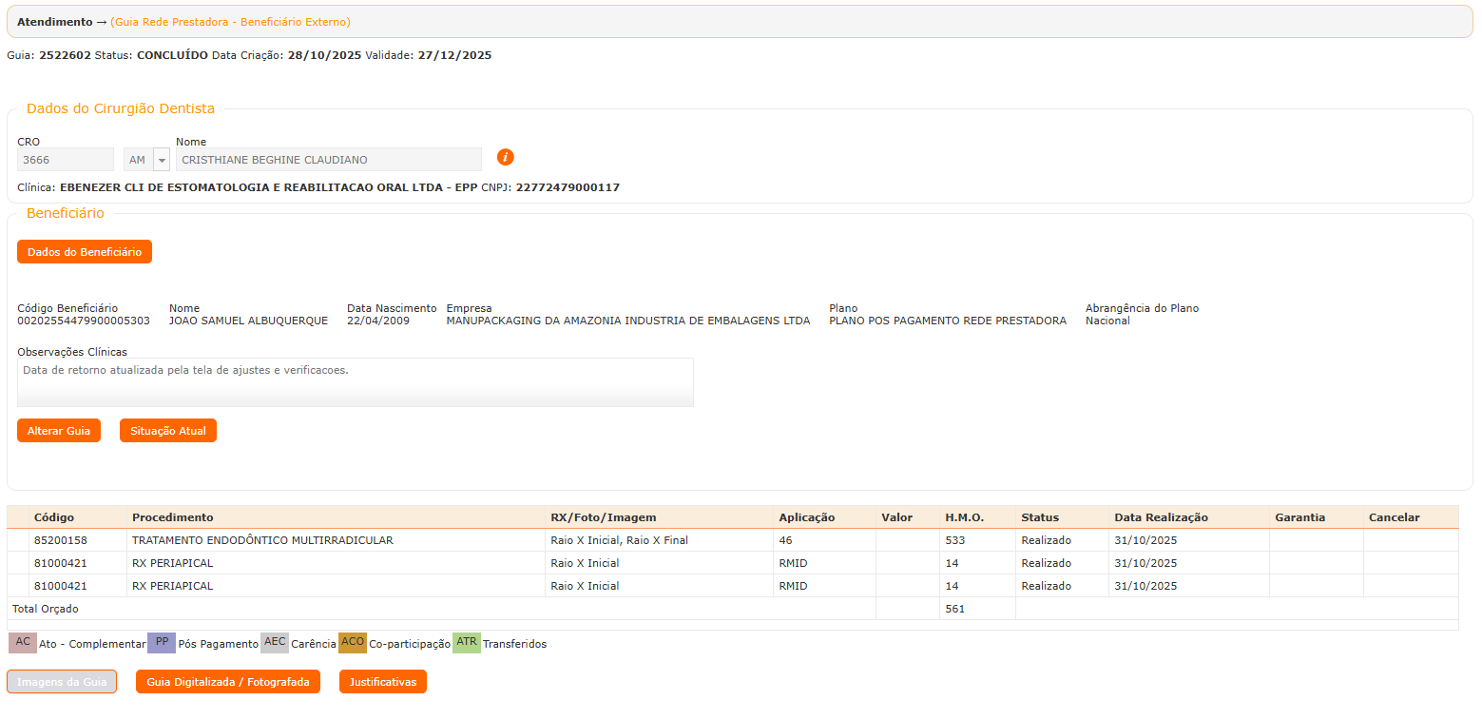Viewport: 1482px width, 720px height.
Task: Click the orange info icon beside dentist name
Action: [x=506, y=157]
